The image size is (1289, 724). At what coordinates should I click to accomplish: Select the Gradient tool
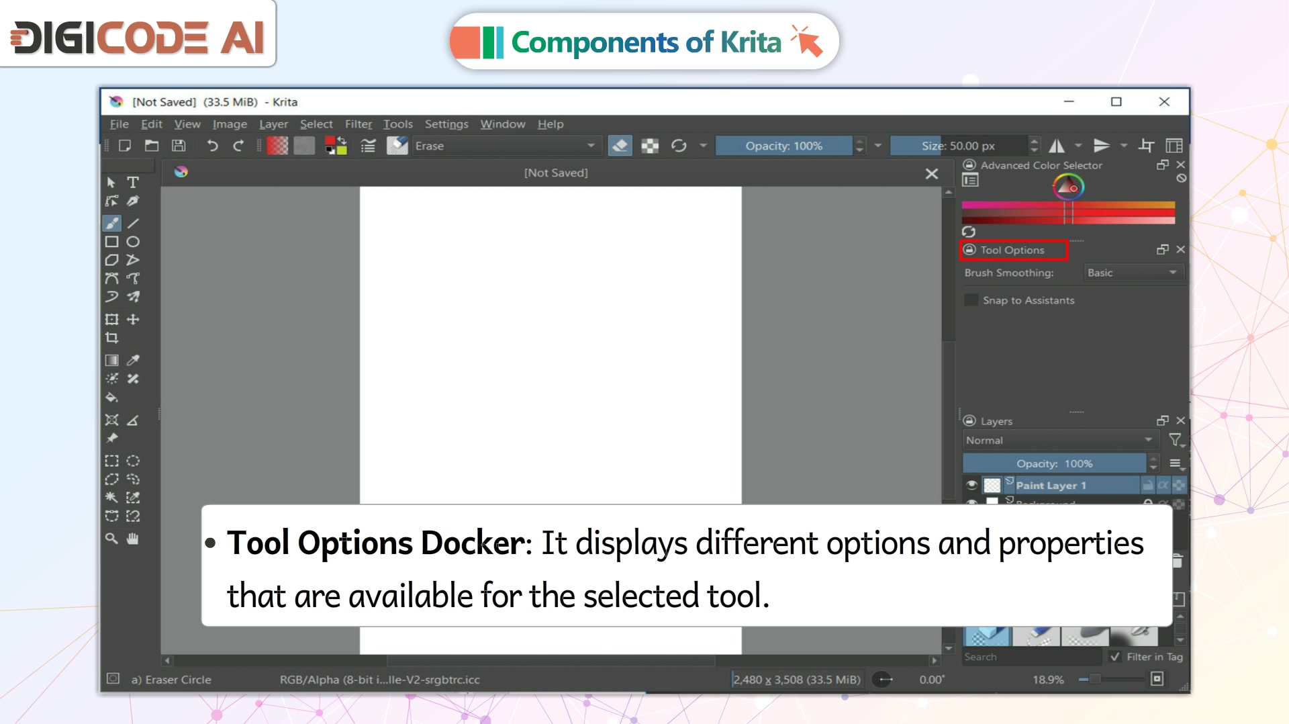coord(112,361)
